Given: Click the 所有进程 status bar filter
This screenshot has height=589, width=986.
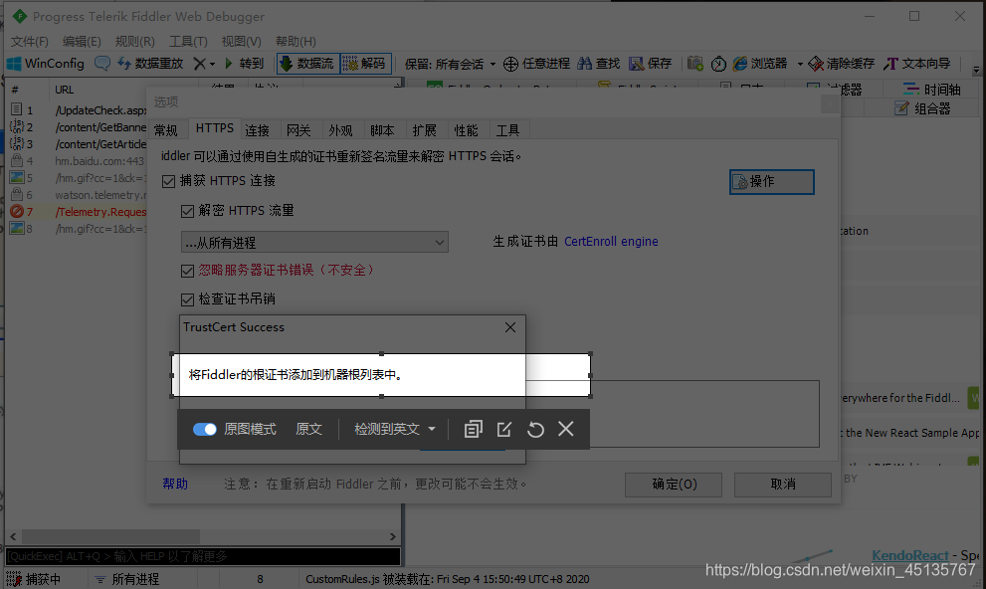Looking at the screenshot, I should [x=127, y=579].
